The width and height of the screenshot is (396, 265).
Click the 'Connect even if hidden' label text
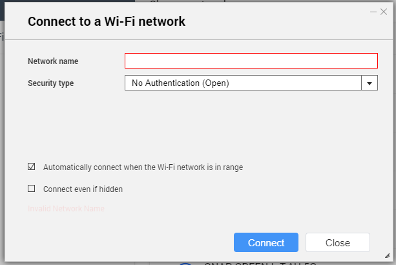pos(83,189)
